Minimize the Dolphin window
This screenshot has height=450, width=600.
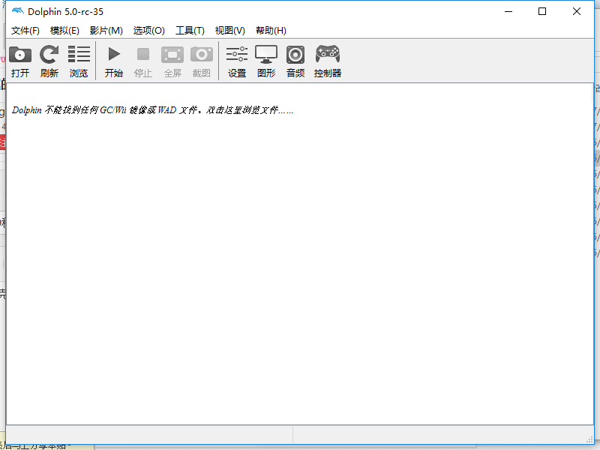tap(508, 11)
